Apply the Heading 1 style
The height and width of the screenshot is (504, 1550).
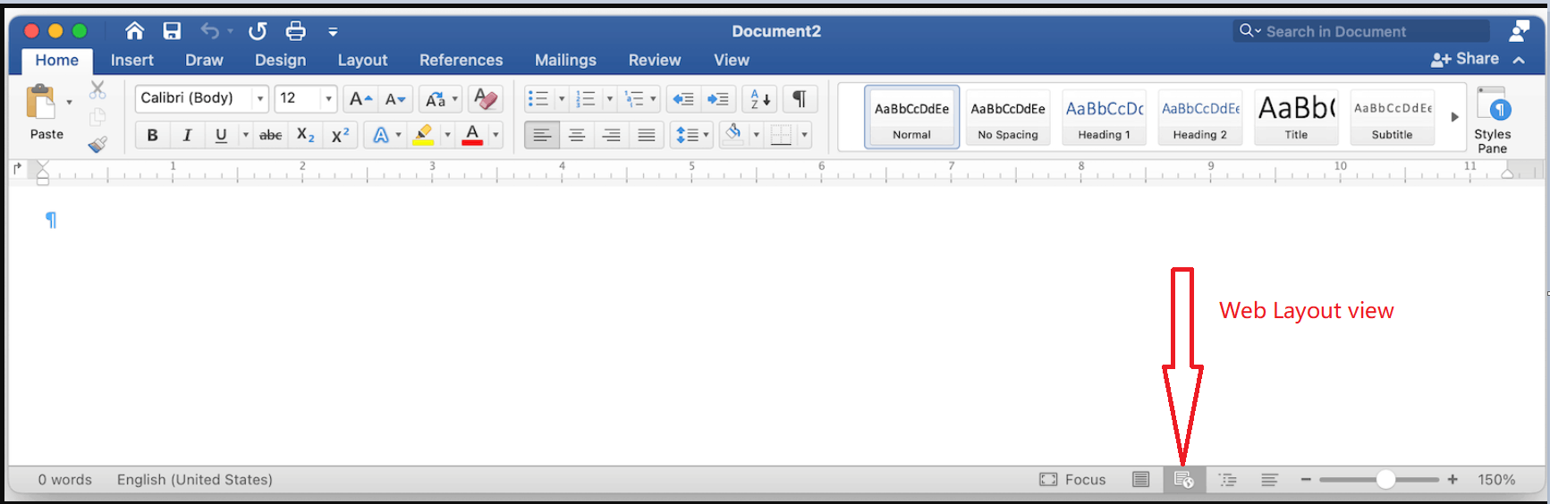pos(1105,116)
